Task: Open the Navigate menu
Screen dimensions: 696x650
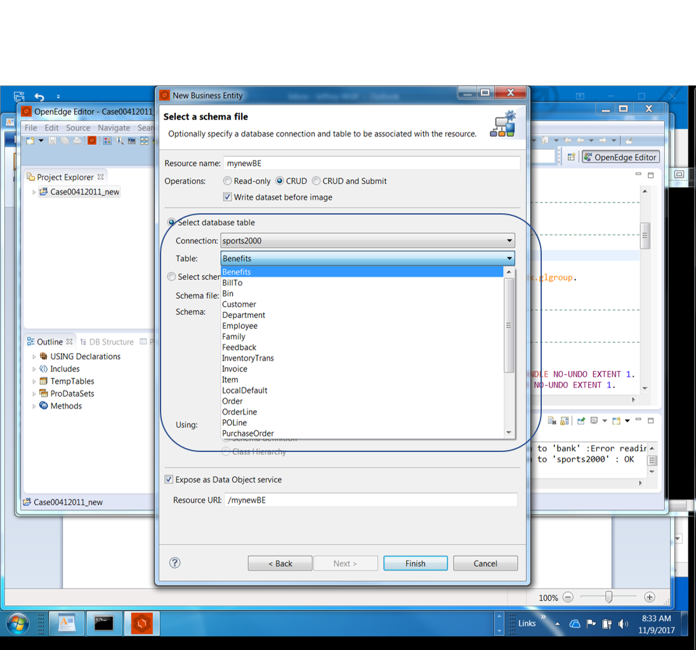Action: [x=114, y=128]
